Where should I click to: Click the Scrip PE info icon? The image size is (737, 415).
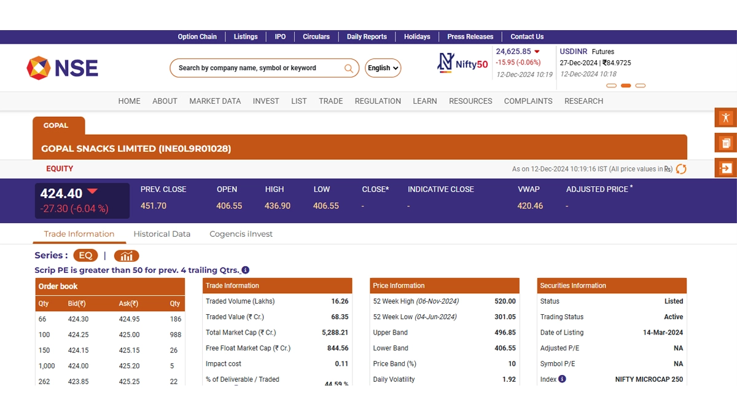[246, 270]
